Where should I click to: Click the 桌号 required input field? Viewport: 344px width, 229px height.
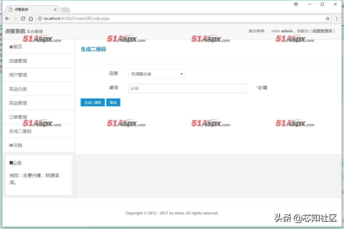[x=187, y=88]
